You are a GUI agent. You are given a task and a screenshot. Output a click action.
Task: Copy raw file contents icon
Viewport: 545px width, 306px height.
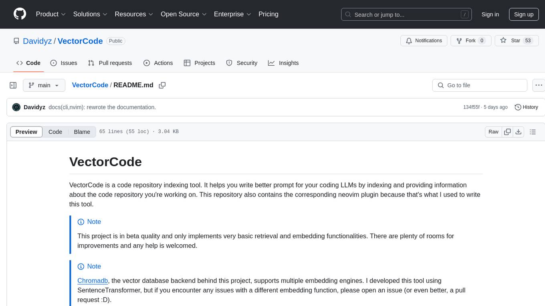[x=507, y=132]
